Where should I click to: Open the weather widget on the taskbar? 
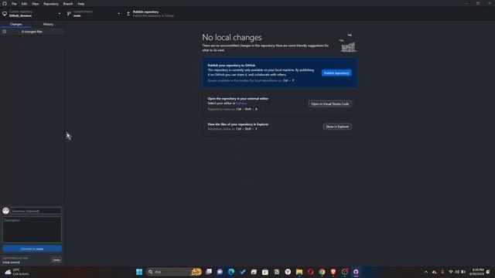(16, 272)
